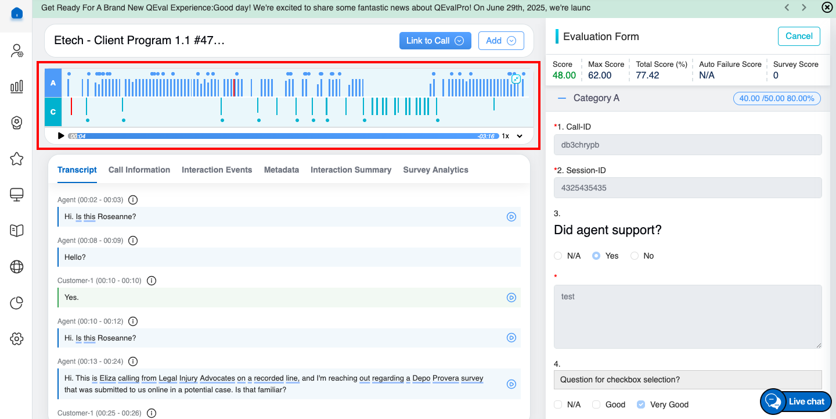Open the globe icon in sidebar
836x419 pixels.
(x=17, y=267)
